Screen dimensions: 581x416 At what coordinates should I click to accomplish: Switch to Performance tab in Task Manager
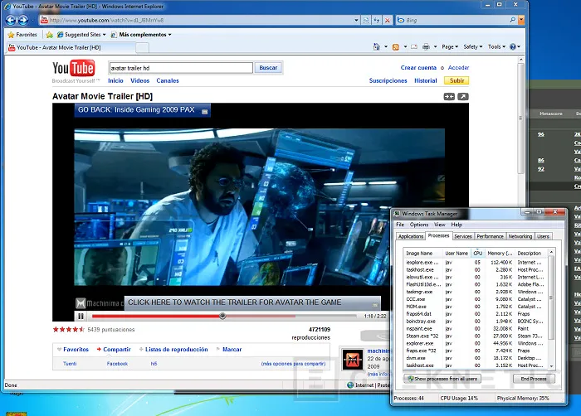(x=490, y=236)
